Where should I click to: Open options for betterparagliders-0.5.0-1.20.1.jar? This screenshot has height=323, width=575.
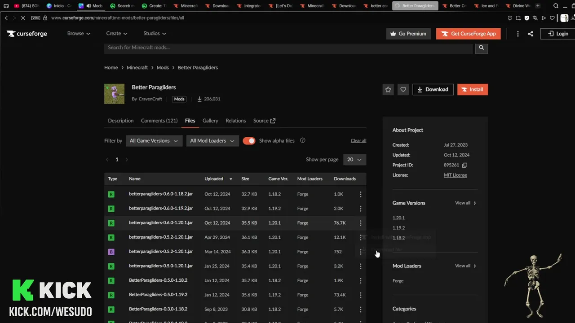click(x=360, y=266)
